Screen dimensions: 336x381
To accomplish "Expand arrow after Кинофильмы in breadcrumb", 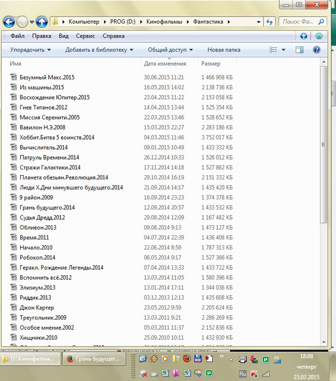I will pos(188,22).
